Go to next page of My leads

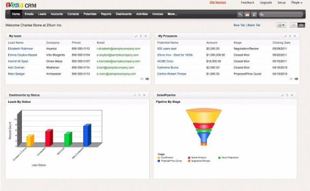147,79
